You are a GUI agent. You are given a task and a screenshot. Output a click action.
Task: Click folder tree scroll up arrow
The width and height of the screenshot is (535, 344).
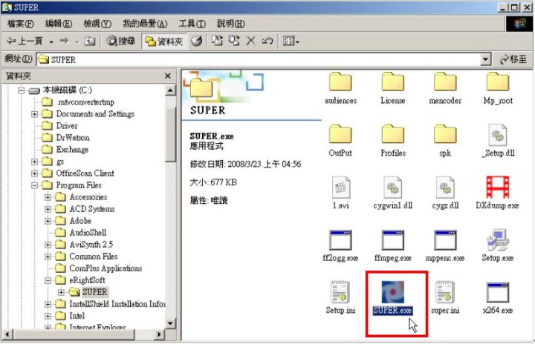tap(171, 90)
